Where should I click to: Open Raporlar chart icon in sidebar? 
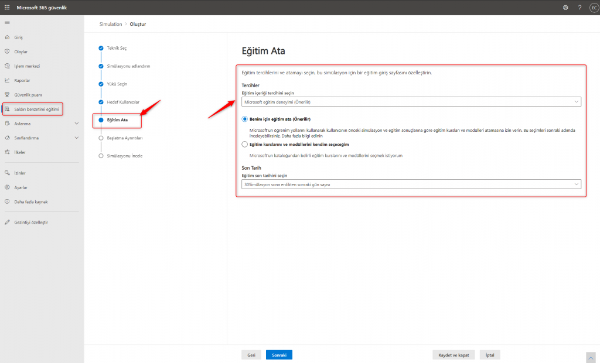[x=7, y=80]
